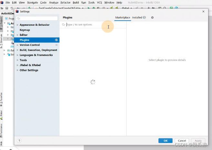Expand the Version Control settings node

point(17,45)
